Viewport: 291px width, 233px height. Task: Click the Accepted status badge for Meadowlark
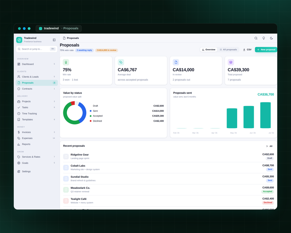[x=268, y=191]
